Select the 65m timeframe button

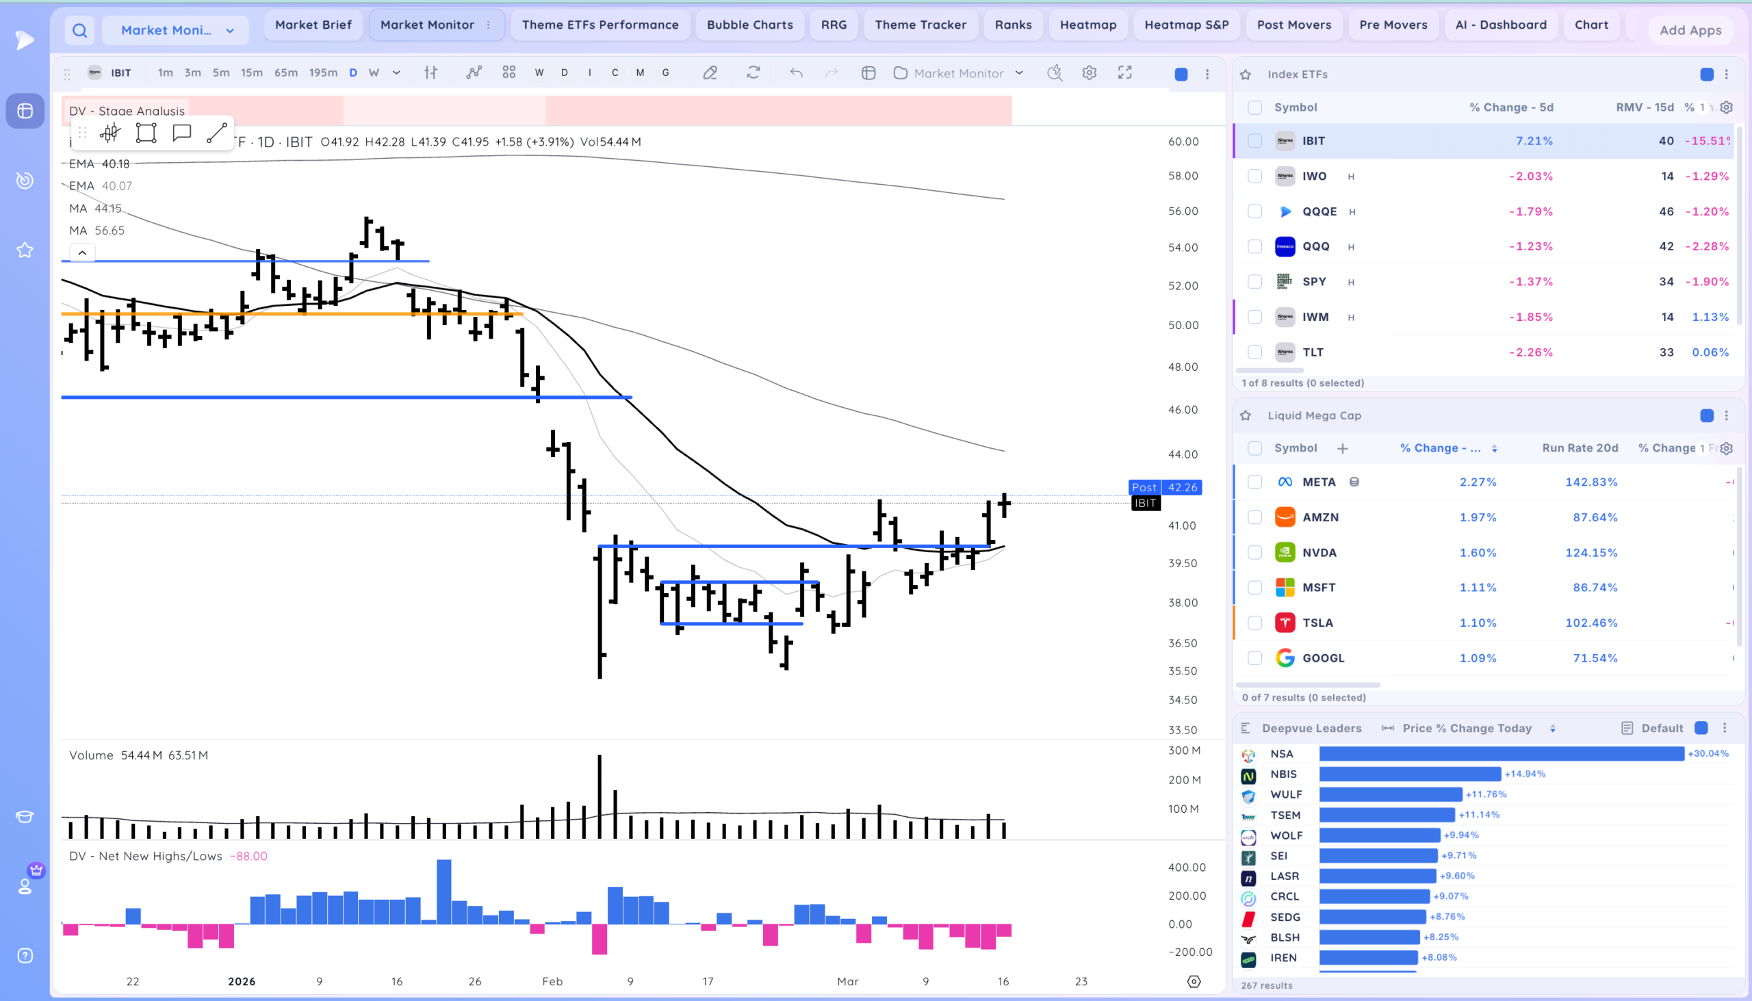coord(285,73)
